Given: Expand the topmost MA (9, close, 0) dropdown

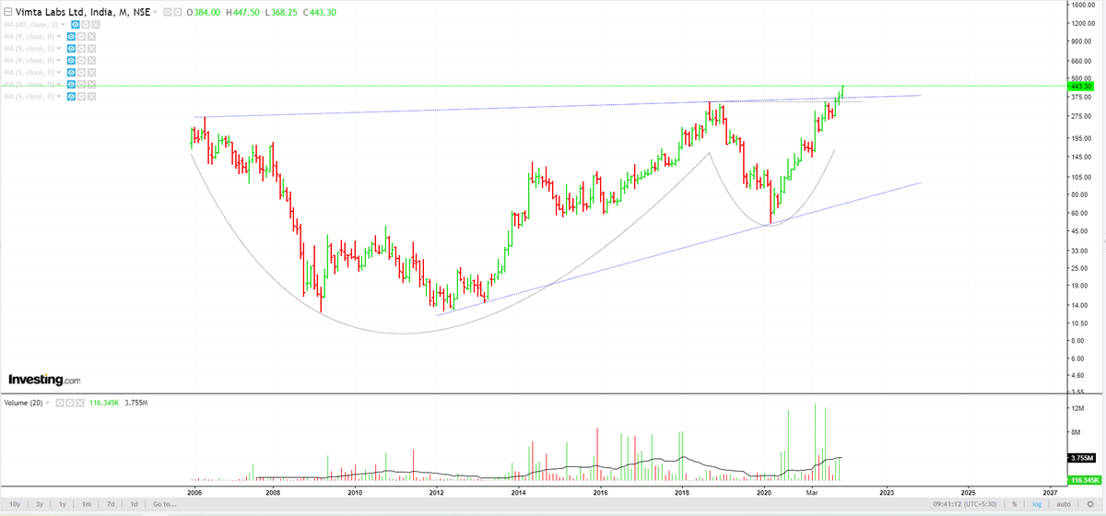Looking at the screenshot, I should (x=59, y=36).
